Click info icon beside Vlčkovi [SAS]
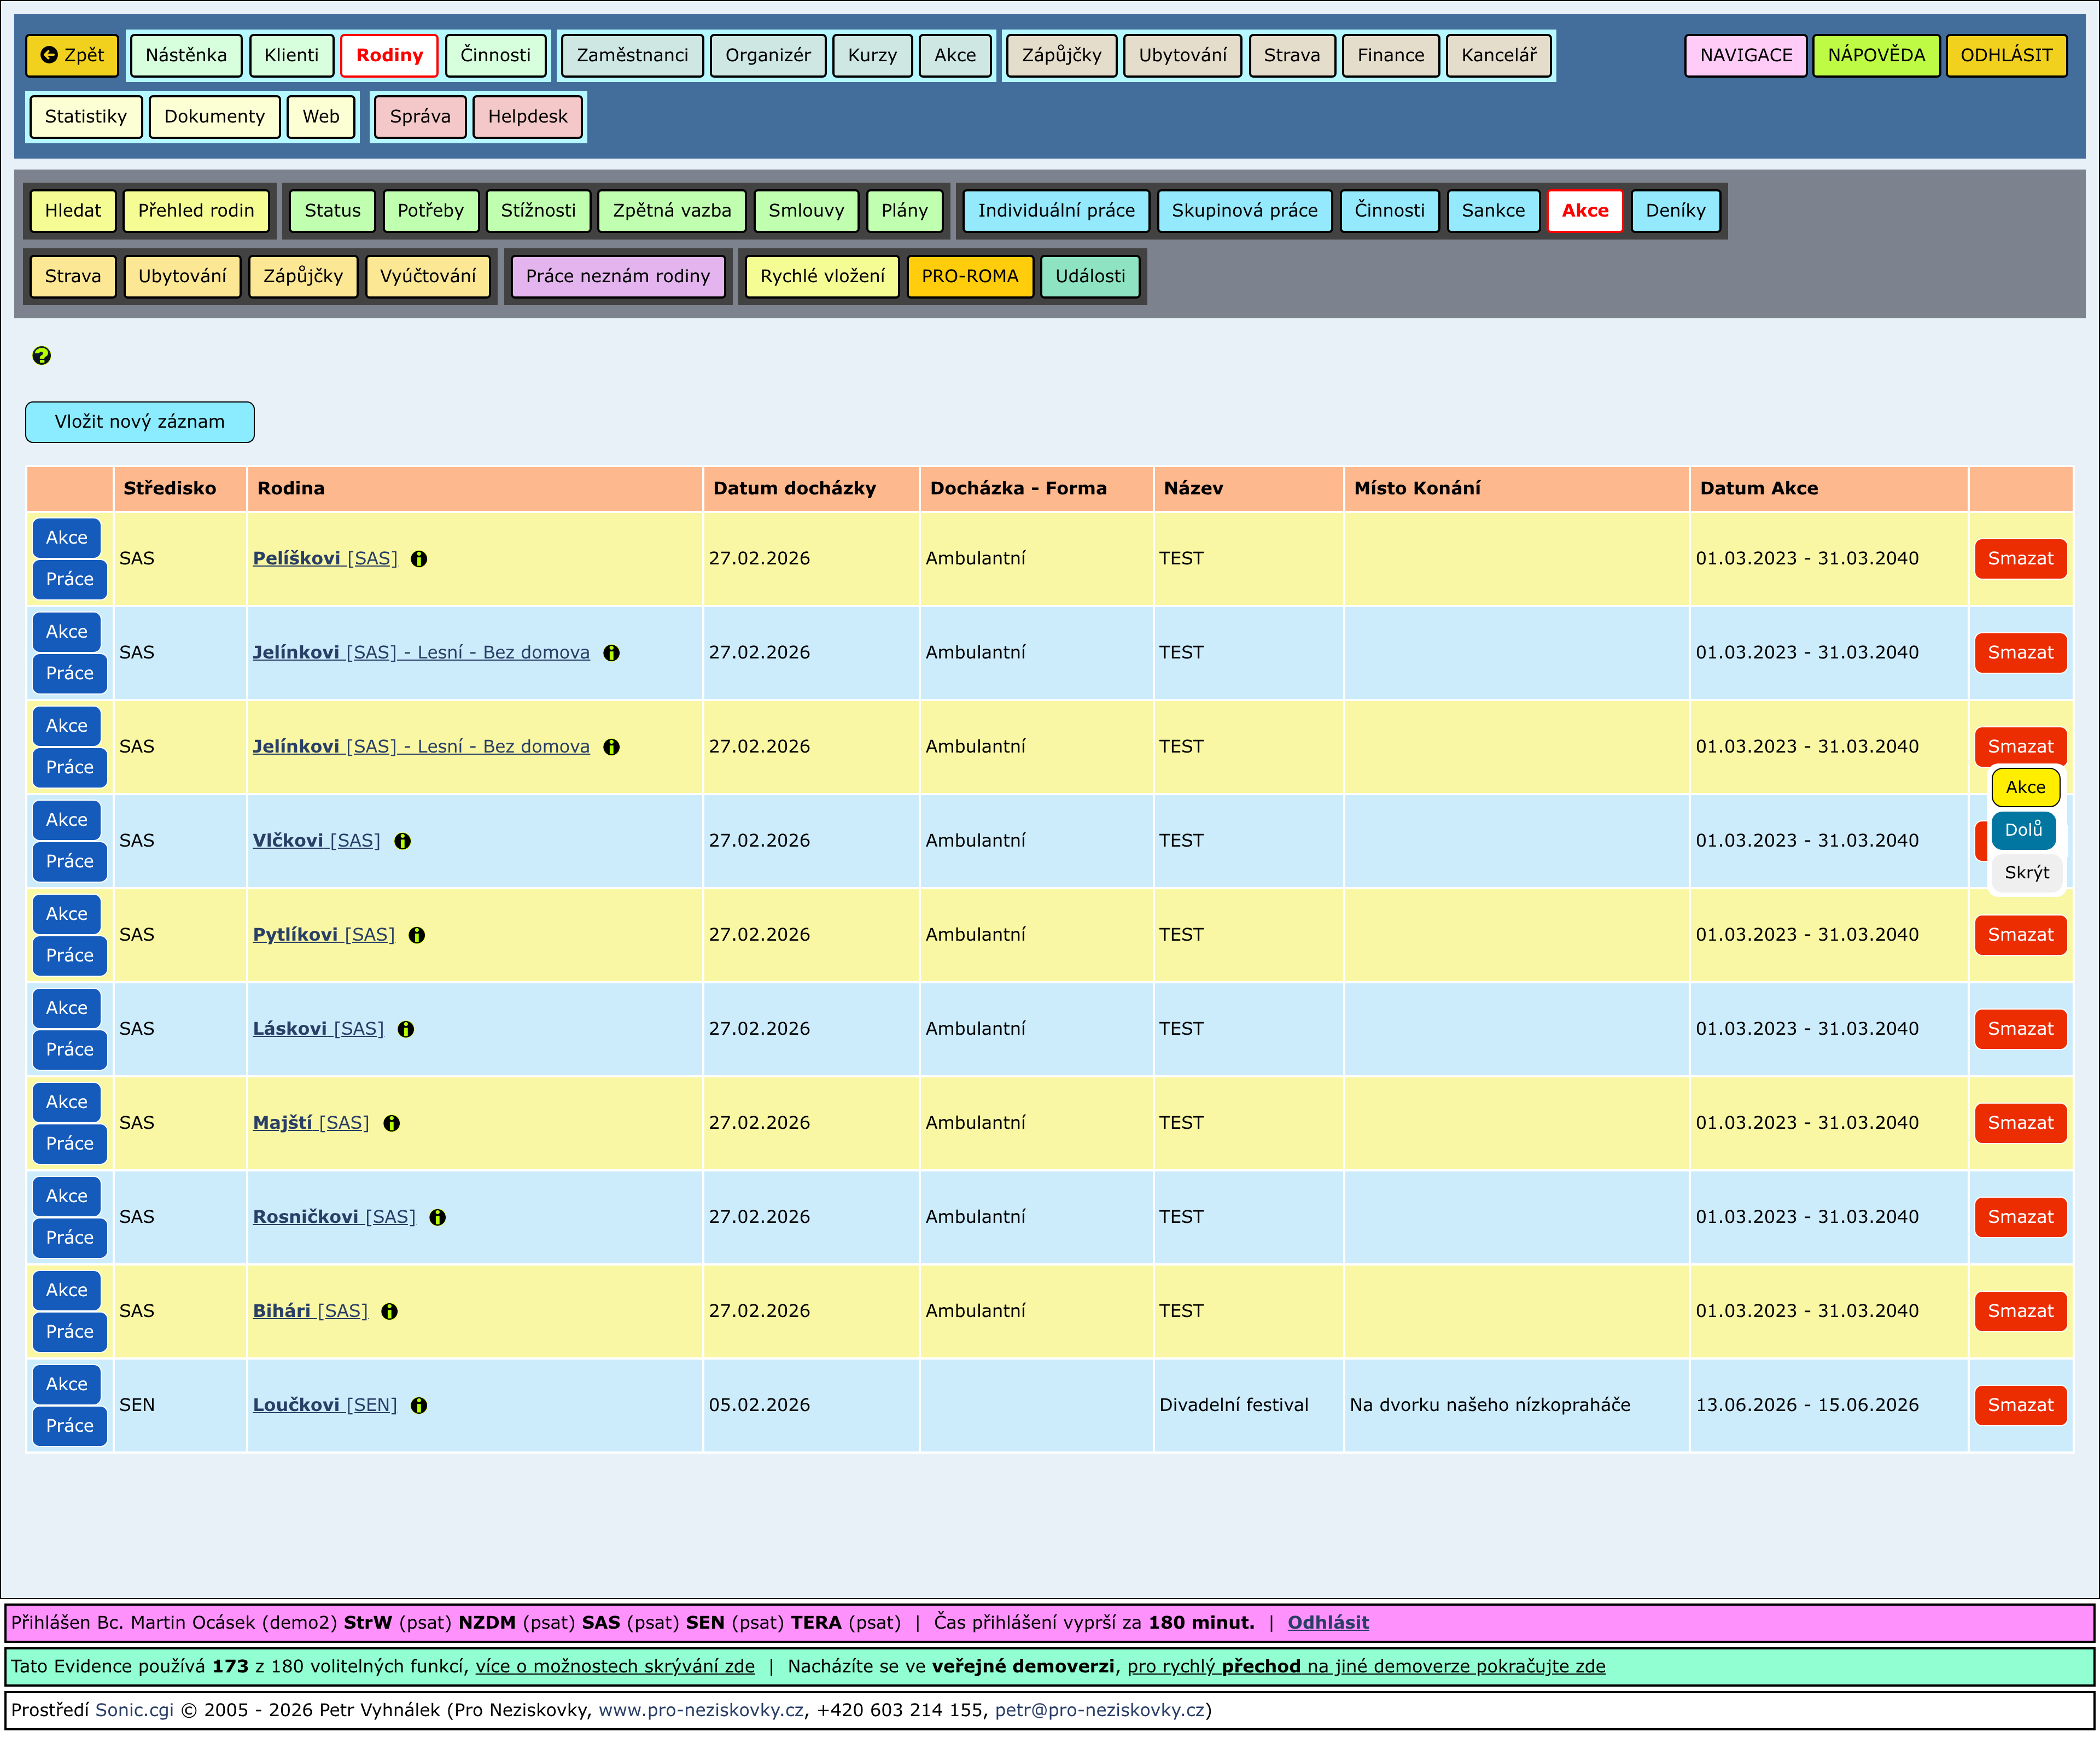This screenshot has width=2100, height=1761. pyautogui.click(x=402, y=841)
